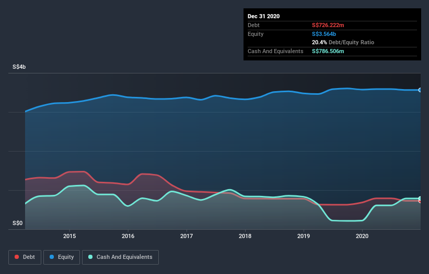Toggle the Debt series legend button

tap(25, 257)
